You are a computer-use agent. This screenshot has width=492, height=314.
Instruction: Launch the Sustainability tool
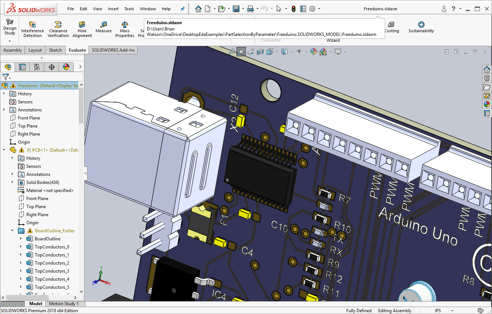421,27
